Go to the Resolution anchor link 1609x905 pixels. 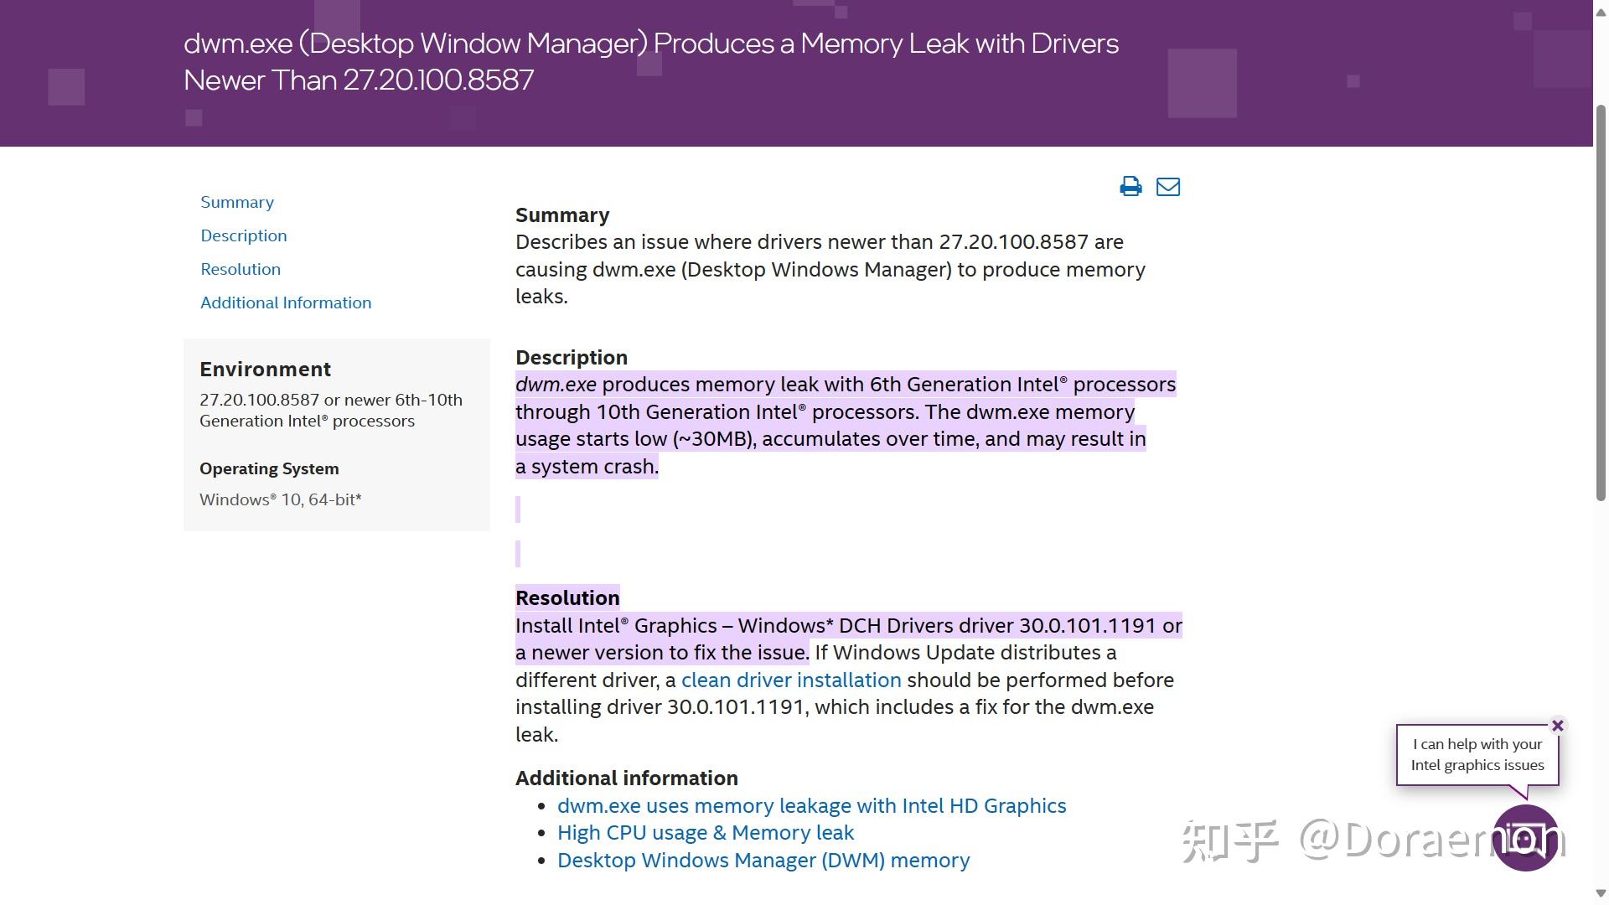[x=241, y=269]
